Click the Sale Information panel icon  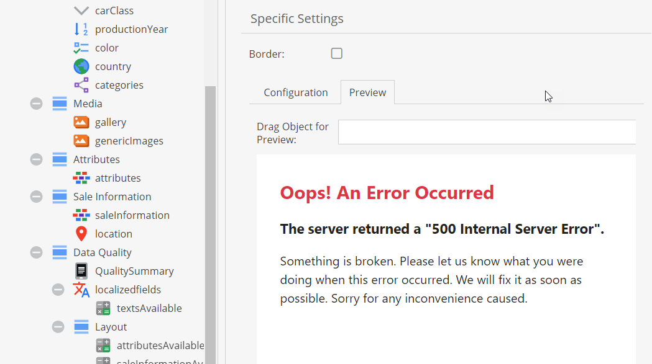click(x=60, y=197)
